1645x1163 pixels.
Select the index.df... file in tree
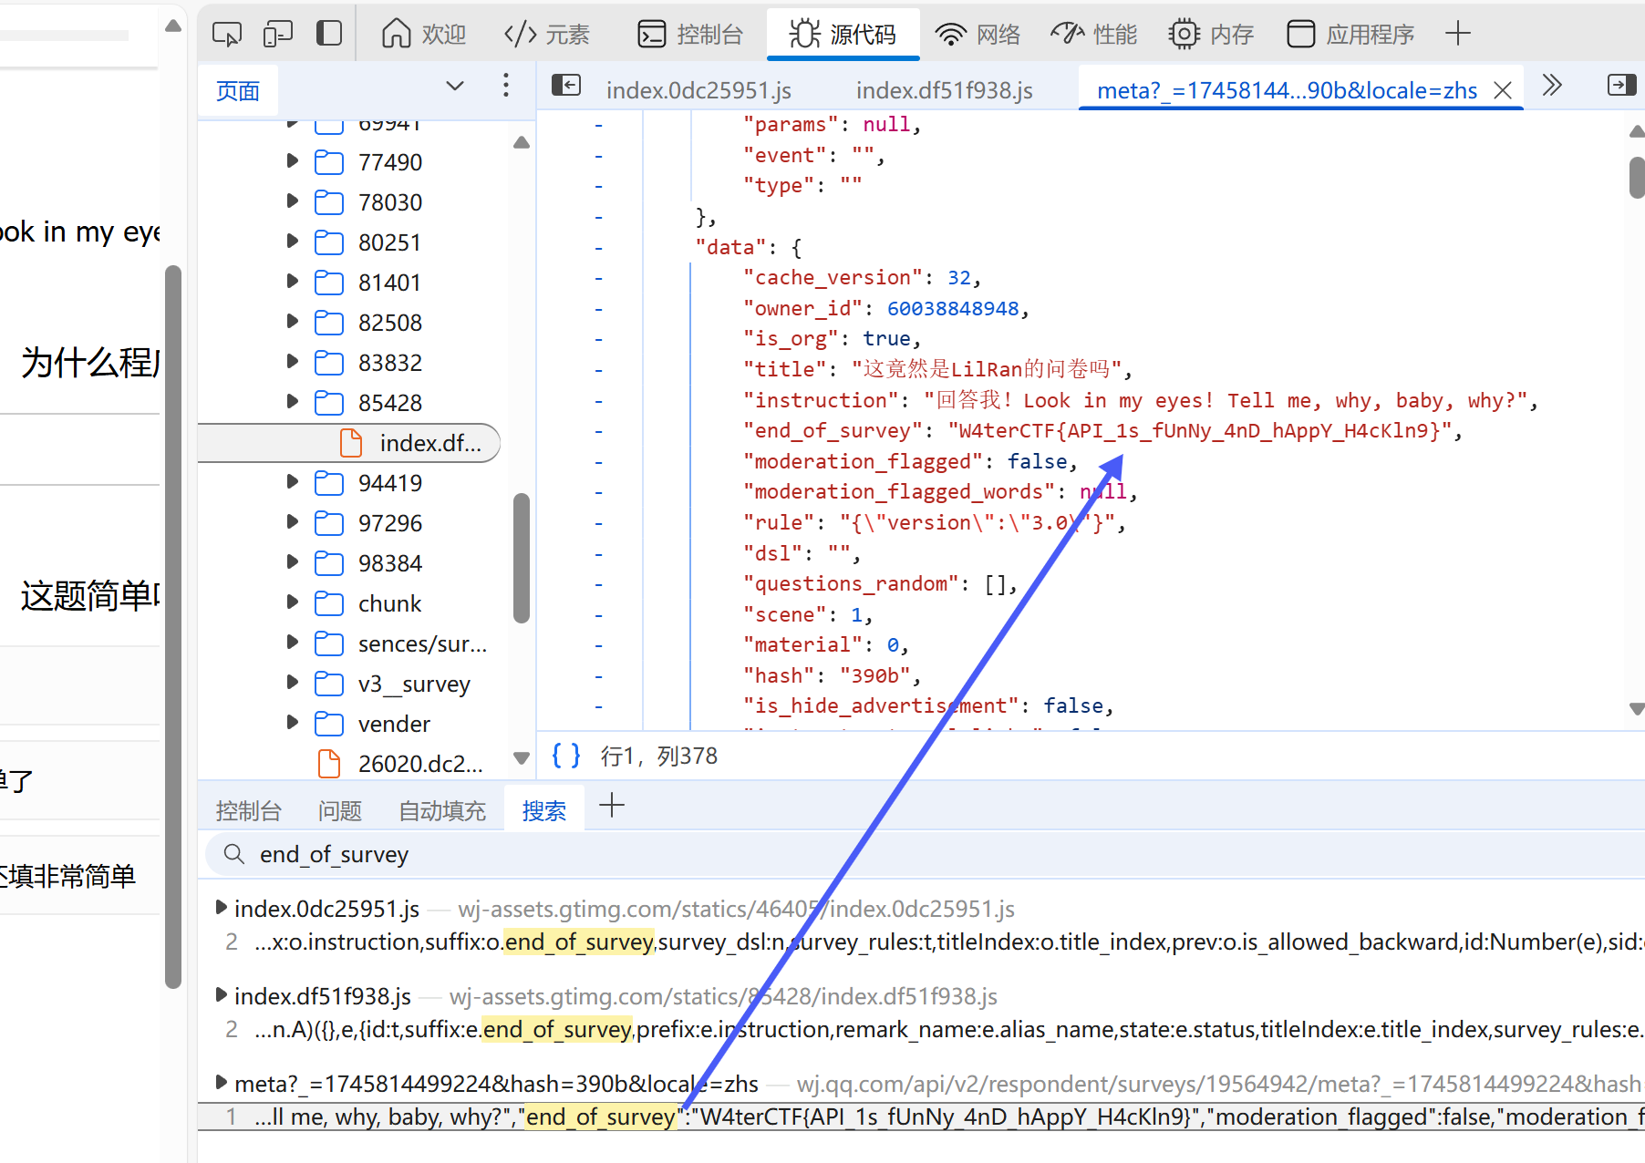(349, 443)
